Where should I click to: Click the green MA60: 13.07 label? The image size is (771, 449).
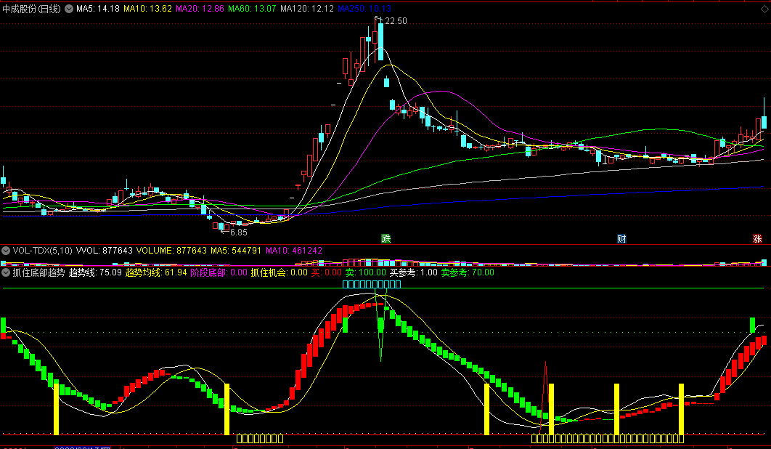(x=252, y=9)
